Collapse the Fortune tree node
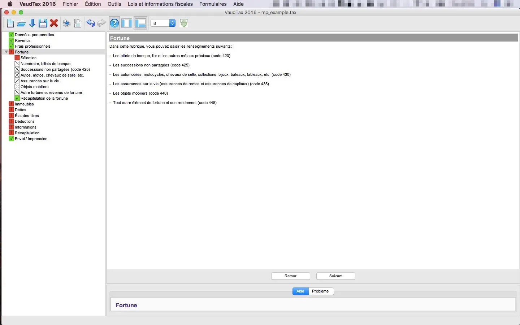This screenshot has width=520, height=325. (6, 52)
